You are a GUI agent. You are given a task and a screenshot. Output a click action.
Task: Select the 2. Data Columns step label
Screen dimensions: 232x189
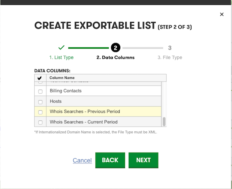pos(116,57)
